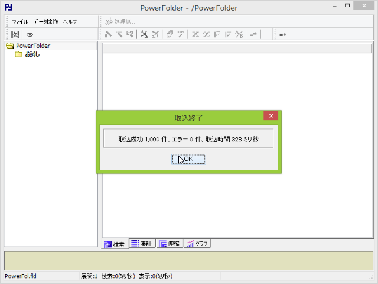Click the beige message pane at bottom
The width and height of the screenshot is (378, 284).
coord(189,261)
